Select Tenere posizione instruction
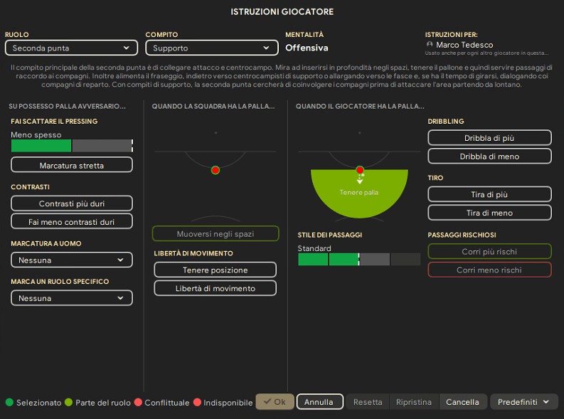This screenshot has height=419, width=564. coord(215,270)
